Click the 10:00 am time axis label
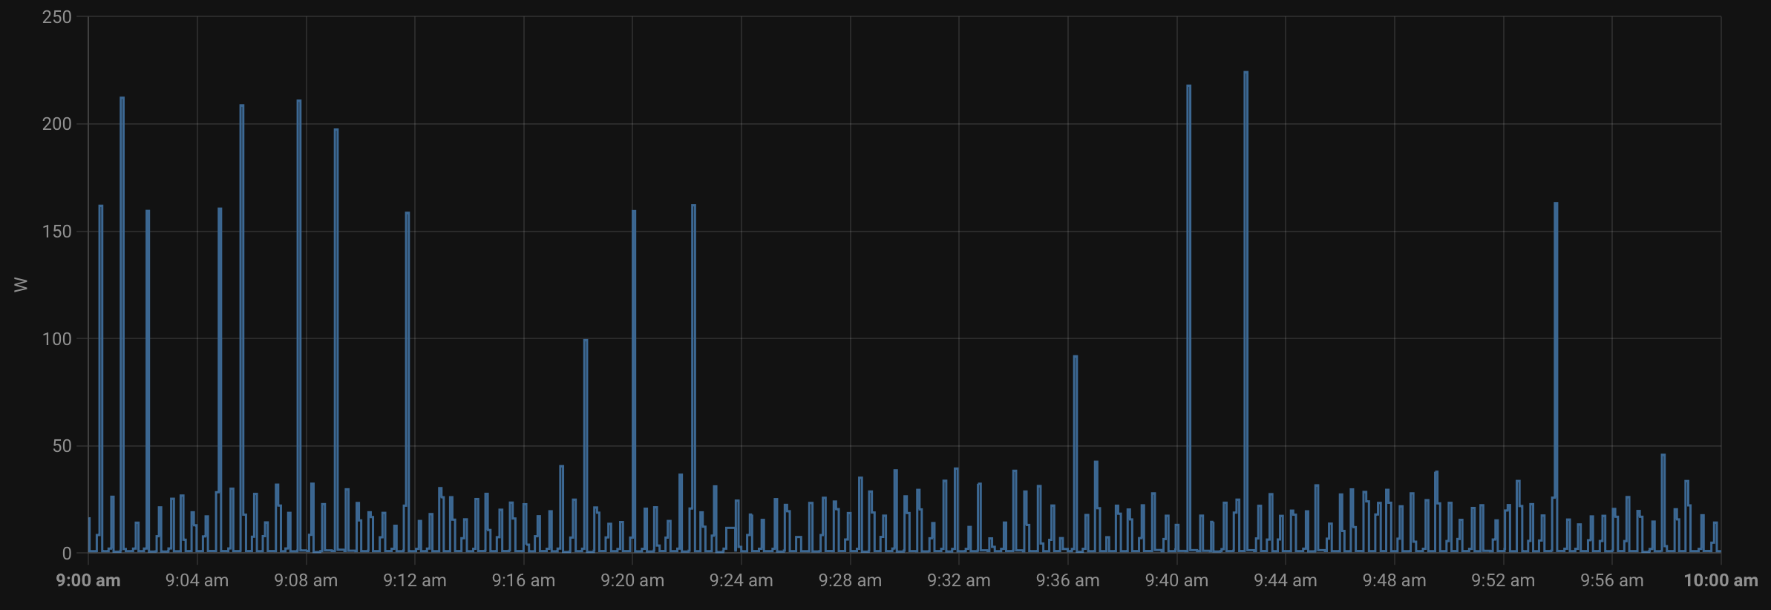The height and width of the screenshot is (610, 1771). [x=1721, y=580]
